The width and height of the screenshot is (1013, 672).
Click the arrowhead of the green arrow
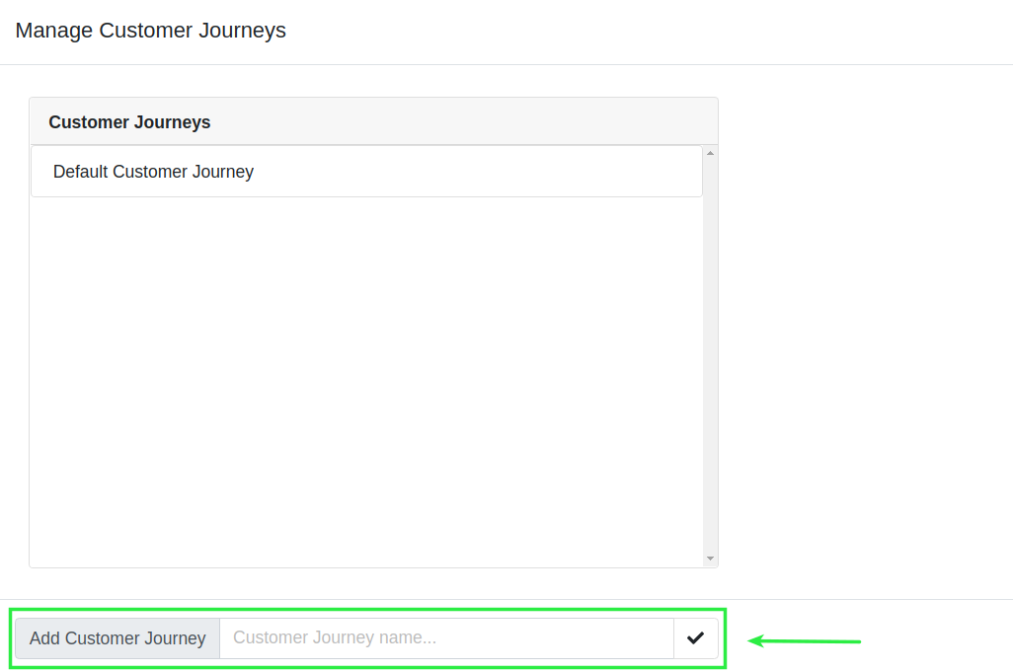tap(756, 641)
